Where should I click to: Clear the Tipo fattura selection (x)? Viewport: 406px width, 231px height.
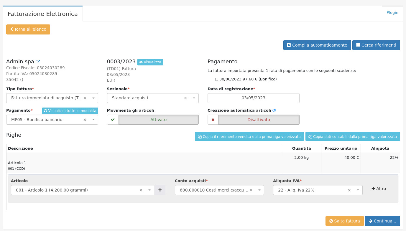85,98
